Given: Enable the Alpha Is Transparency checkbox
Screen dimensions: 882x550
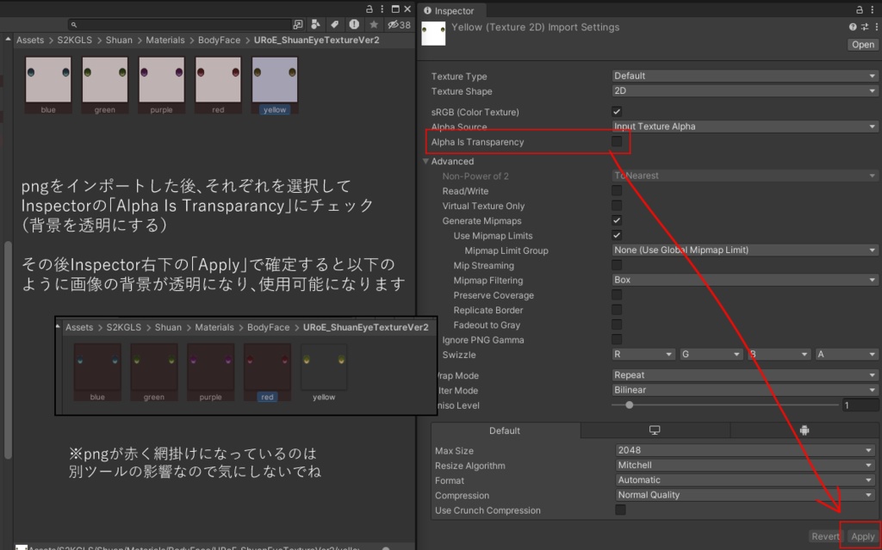Looking at the screenshot, I should [x=617, y=142].
